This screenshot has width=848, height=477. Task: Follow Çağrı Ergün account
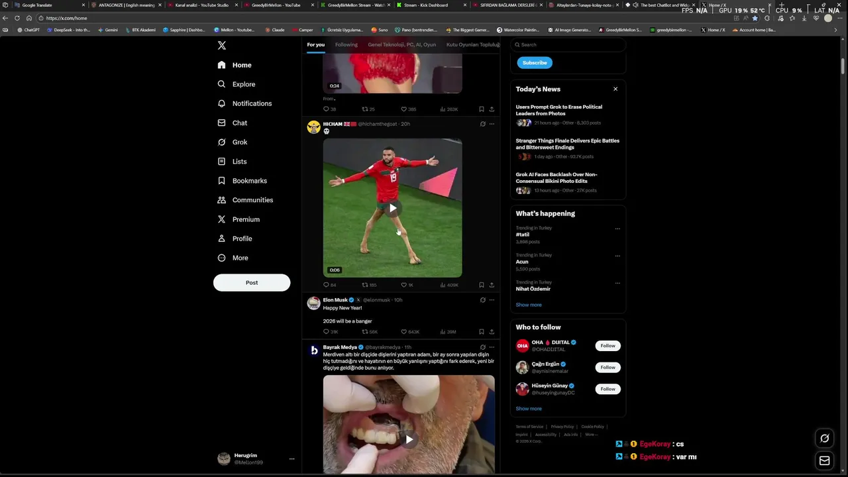coord(608,367)
